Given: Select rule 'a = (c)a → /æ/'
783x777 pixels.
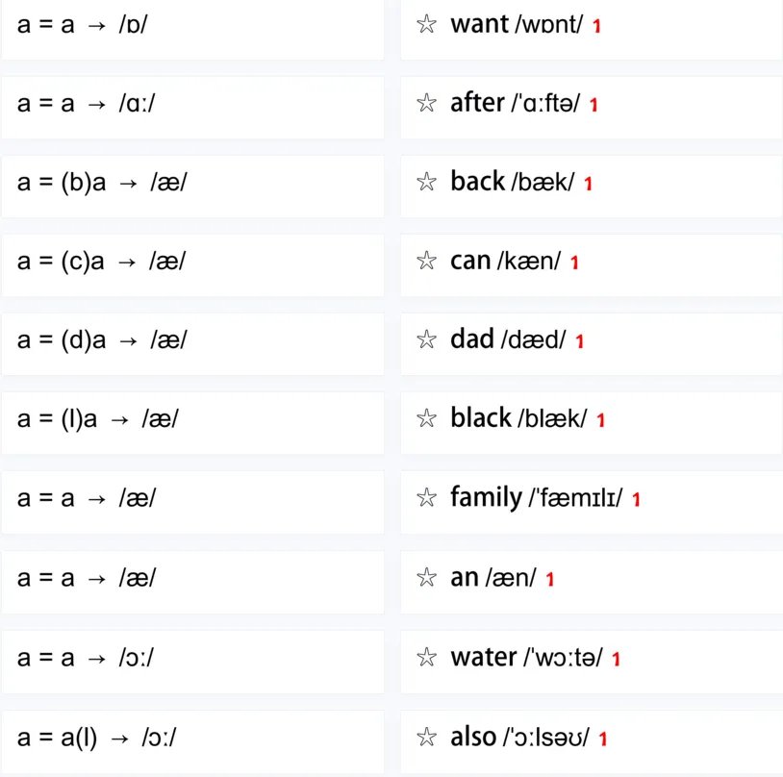Looking at the screenshot, I should [x=192, y=265].
